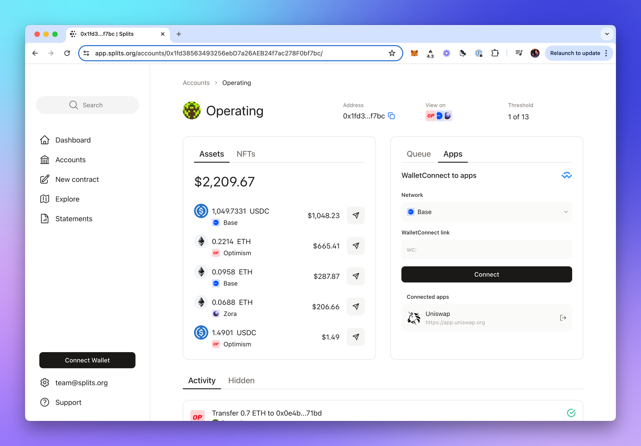Open Optimism explorer under View on
This screenshot has width=641, height=446.
[430, 116]
